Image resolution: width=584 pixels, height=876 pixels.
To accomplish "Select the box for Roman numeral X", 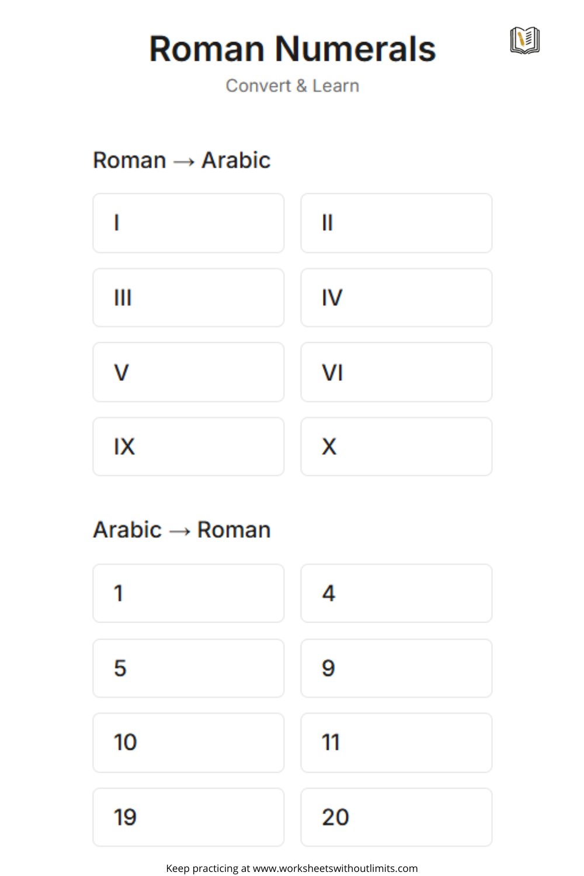I will coord(396,447).
